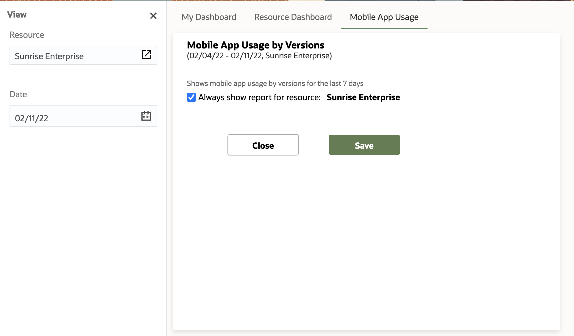The image size is (574, 336).
Task: Enable Always show report for Sunrise Enterprise
Action: (191, 97)
